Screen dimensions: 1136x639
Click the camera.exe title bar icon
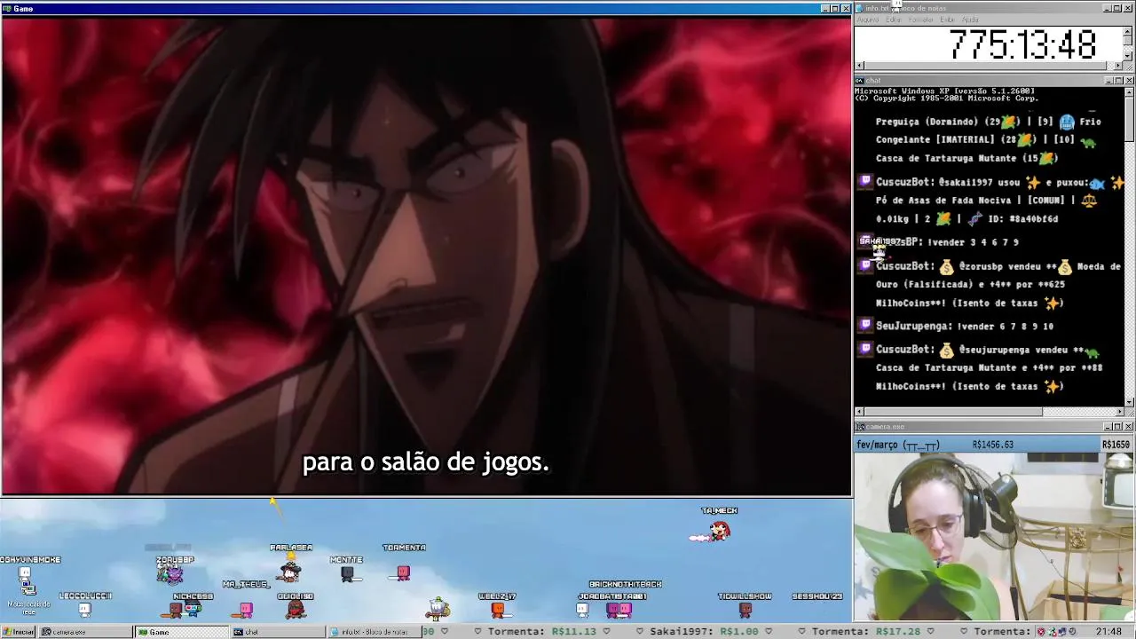pyautogui.click(x=860, y=427)
